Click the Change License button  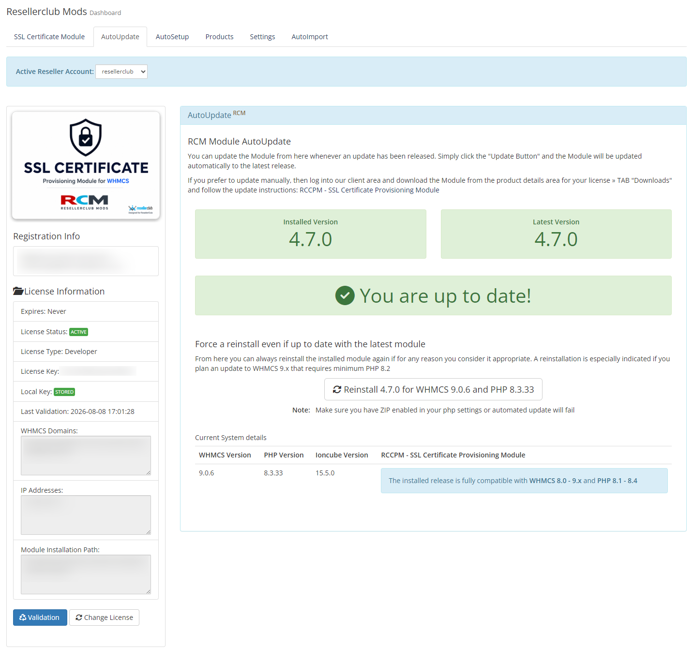point(104,618)
